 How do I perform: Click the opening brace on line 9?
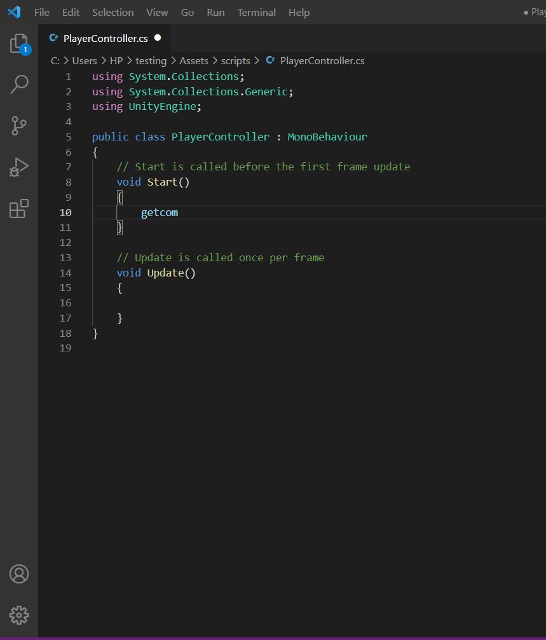coord(119,198)
